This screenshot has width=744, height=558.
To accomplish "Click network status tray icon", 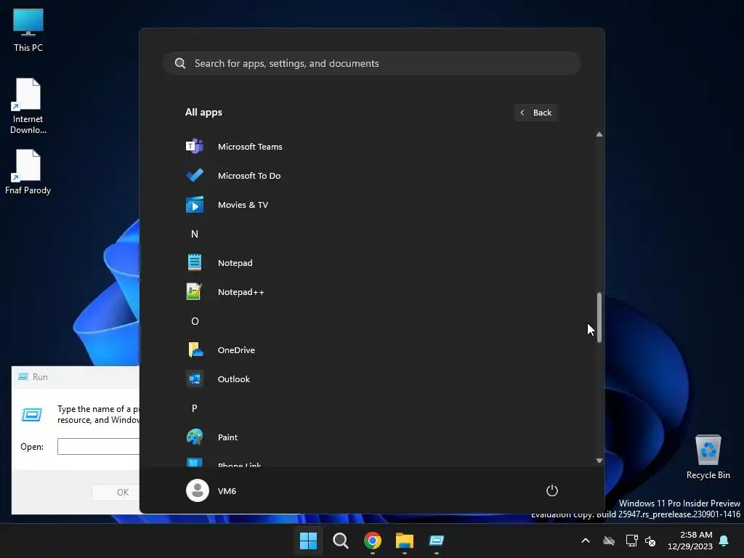I will point(631,541).
